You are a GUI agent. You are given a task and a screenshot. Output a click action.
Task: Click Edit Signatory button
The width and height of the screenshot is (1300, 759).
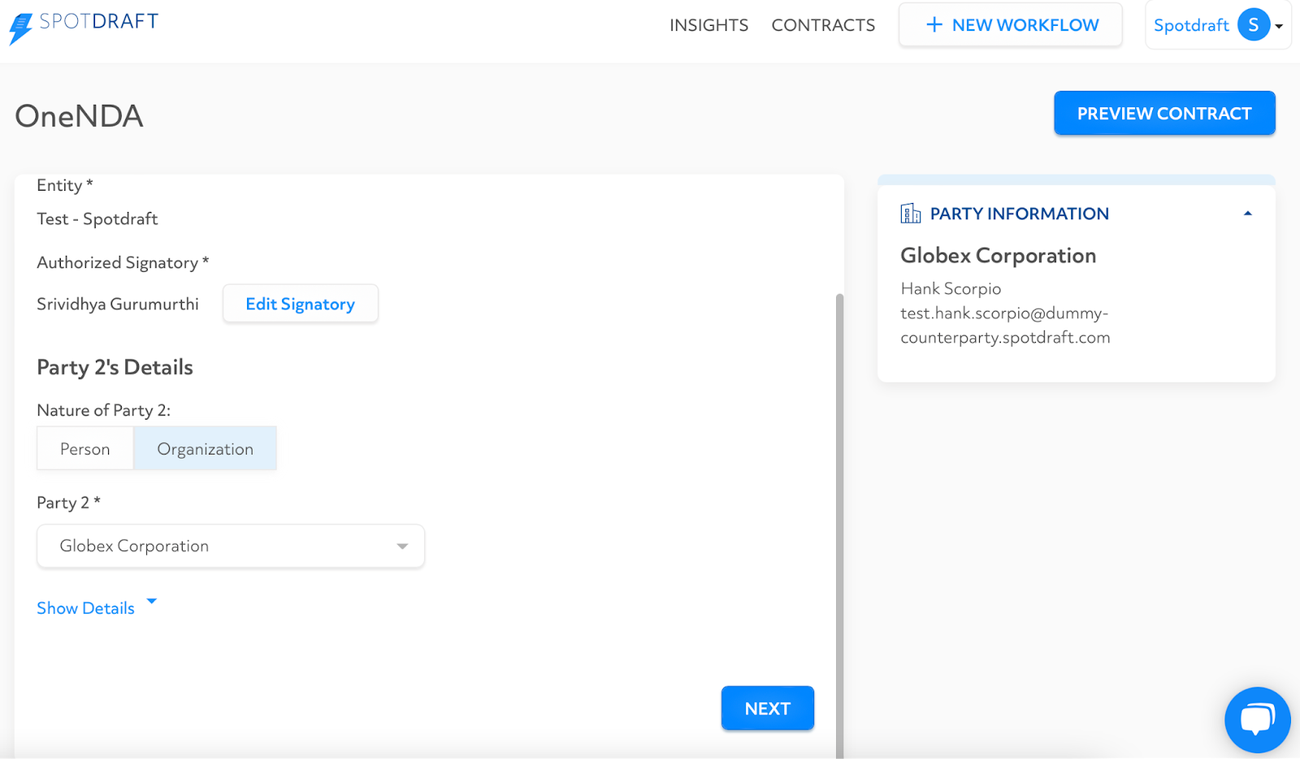tap(301, 304)
